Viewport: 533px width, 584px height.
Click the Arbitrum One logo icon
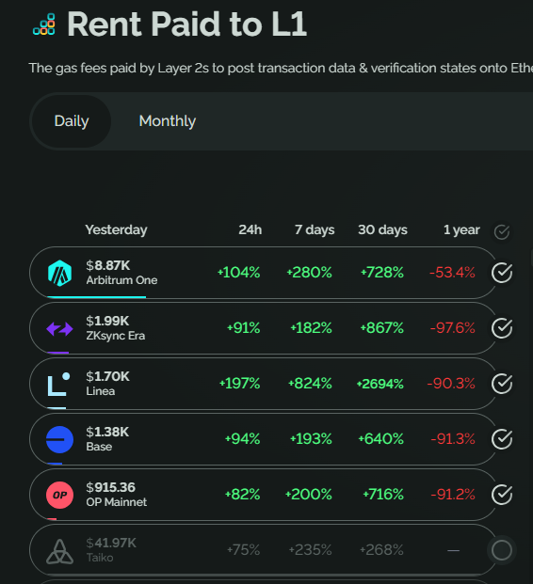coord(59,273)
